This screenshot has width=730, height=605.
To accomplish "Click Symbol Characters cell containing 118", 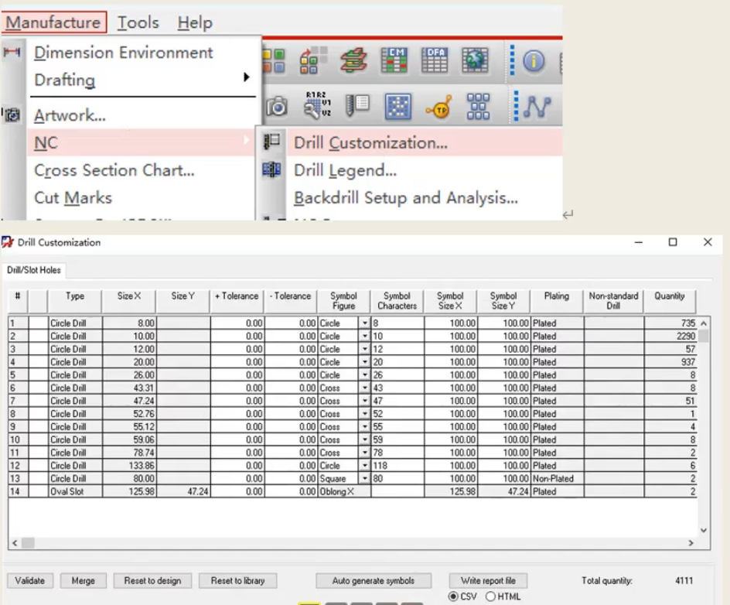I will 397,466.
